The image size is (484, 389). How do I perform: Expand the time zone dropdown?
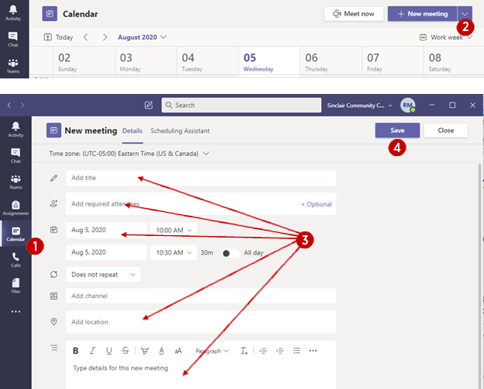coord(129,154)
